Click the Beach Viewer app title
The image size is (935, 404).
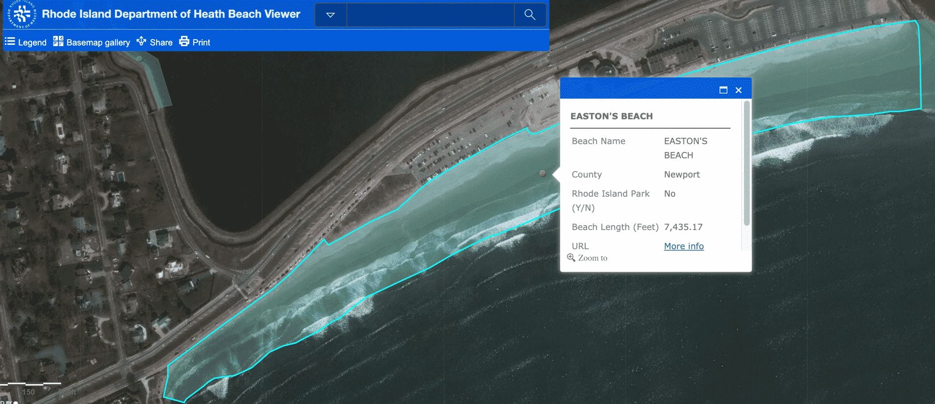pos(171,14)
